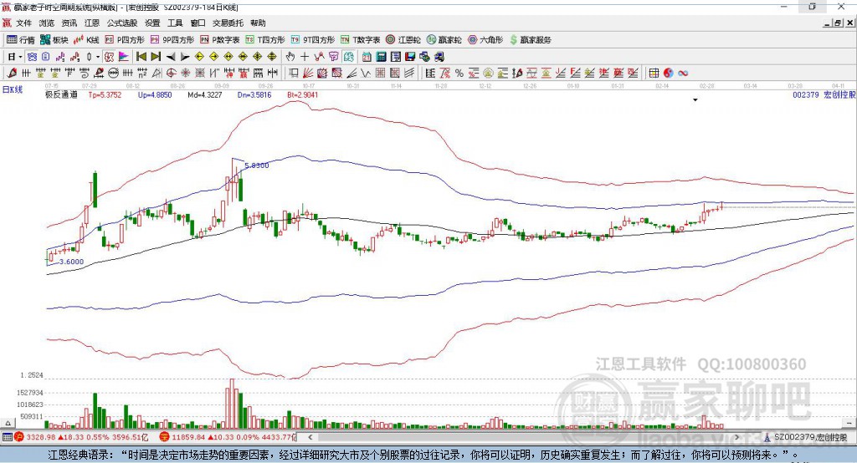Open 赢家服务 with the dollar icon
The width and height of the screenshot is (857, 463).
pos(530,40)
